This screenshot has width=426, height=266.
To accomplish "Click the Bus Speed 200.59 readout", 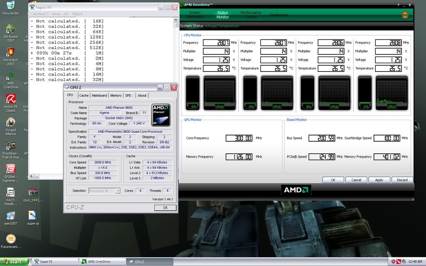I will point(322,138).
